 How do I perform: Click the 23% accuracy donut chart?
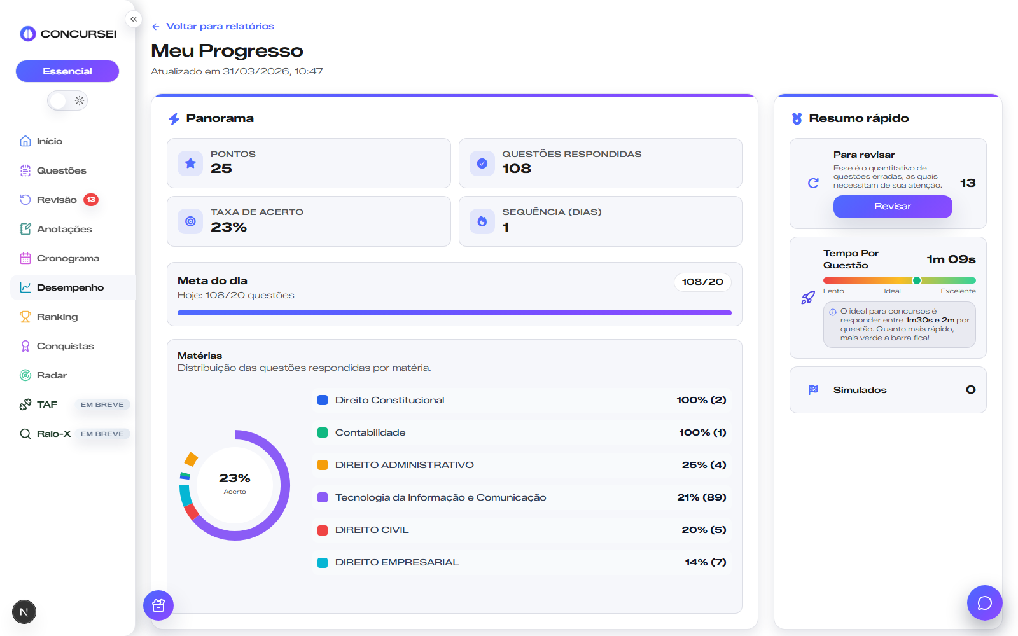235,485
